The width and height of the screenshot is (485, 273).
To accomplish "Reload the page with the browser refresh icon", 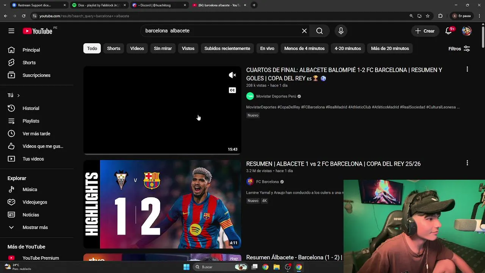I will click(x=23, y=16).
